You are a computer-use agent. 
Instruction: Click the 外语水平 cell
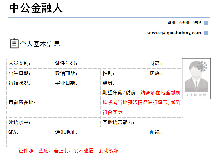click(x=53, y=122)
